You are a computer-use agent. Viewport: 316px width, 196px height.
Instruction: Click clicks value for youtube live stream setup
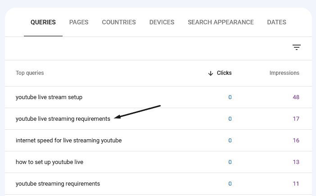click(230, 97)
